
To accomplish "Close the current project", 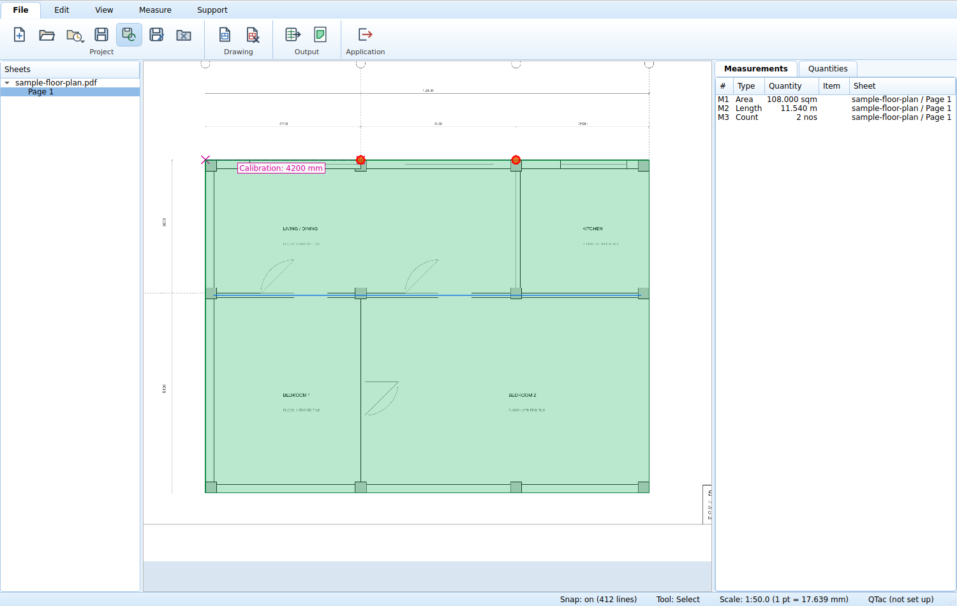I will pyautogui.click(x=184, y=34).
